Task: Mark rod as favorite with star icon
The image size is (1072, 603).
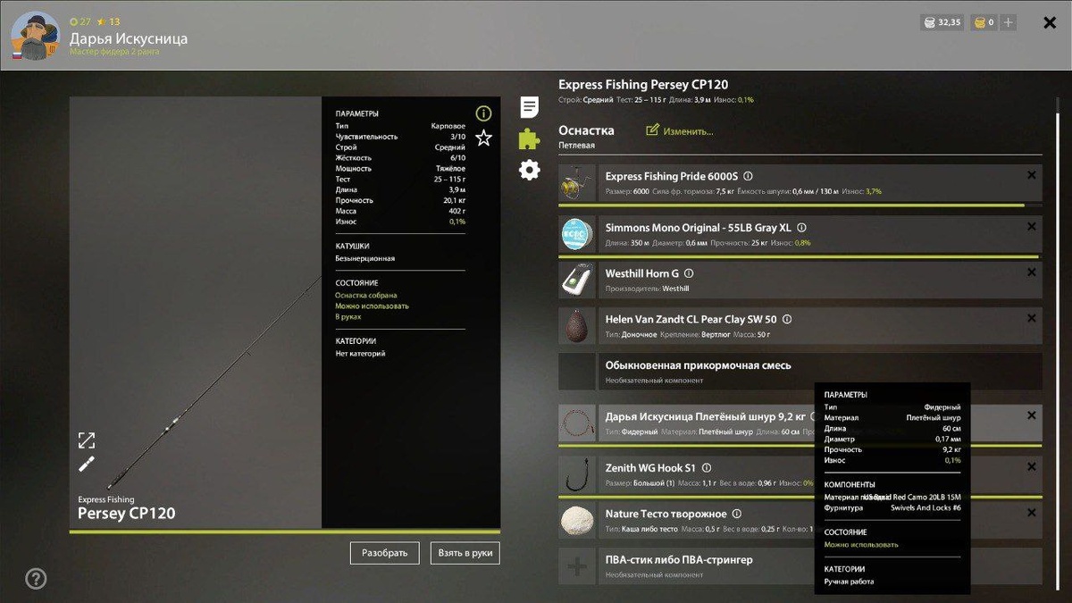Action: click(x=483, y=138)
